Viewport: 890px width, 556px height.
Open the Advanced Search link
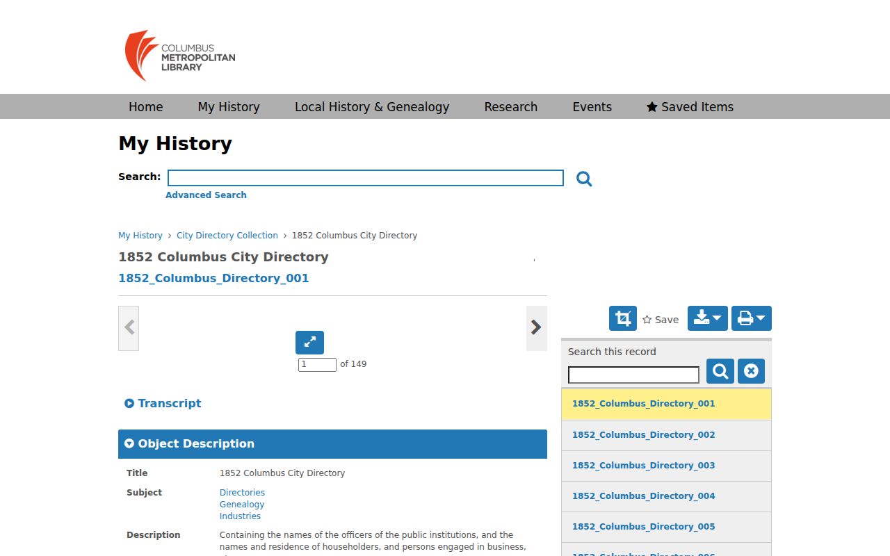[x=206, y=195]
